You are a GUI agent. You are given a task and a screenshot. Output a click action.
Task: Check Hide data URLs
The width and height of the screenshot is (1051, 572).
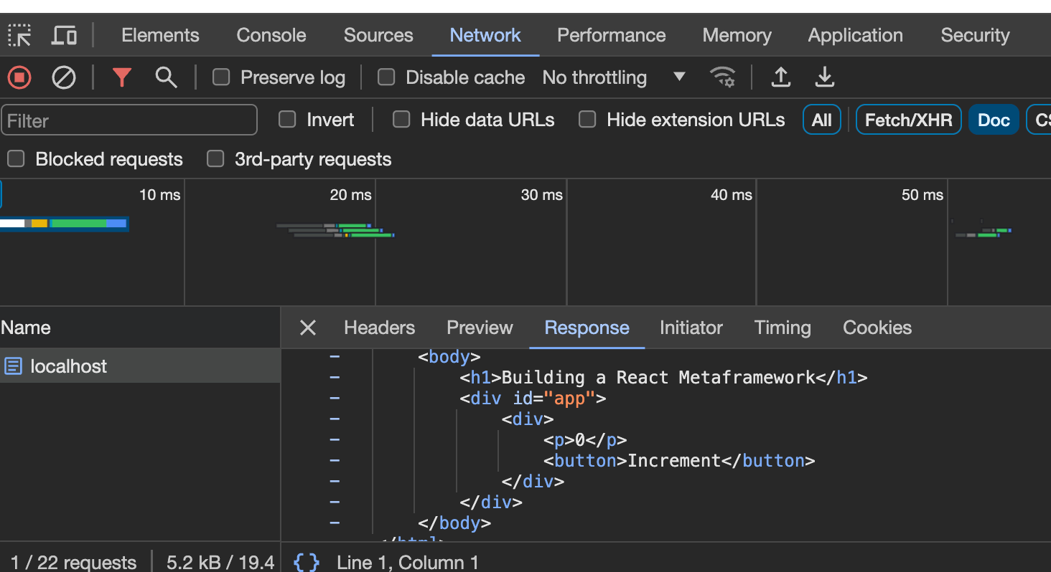[401, 120]
